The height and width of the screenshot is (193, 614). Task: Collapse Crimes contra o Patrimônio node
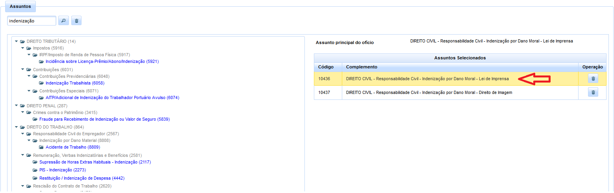click(x=23, y=112)
